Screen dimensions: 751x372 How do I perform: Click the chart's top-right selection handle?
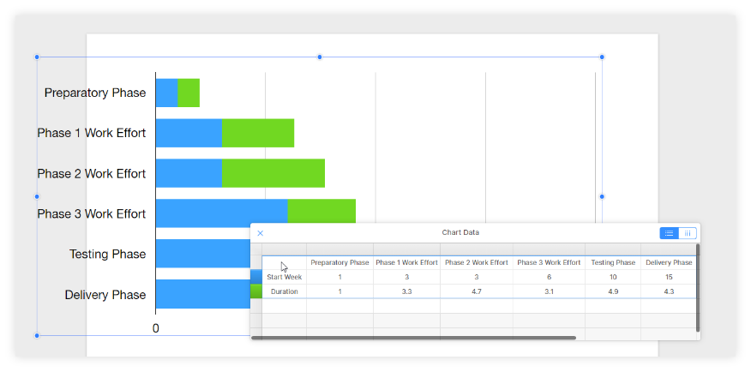click(x=602, y=57)
